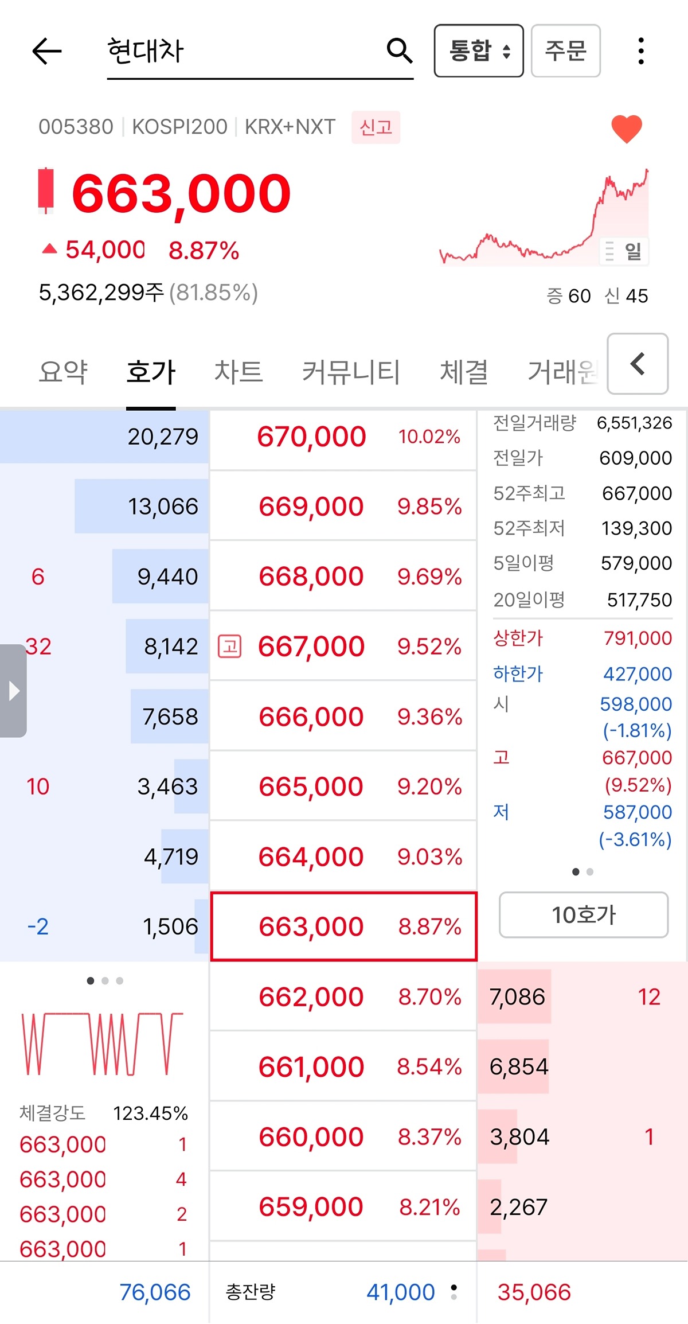Toggle the 10호가 view button
Image resolution: width=688 pixels, height=1324 pixels.
[x=583, y=915]
